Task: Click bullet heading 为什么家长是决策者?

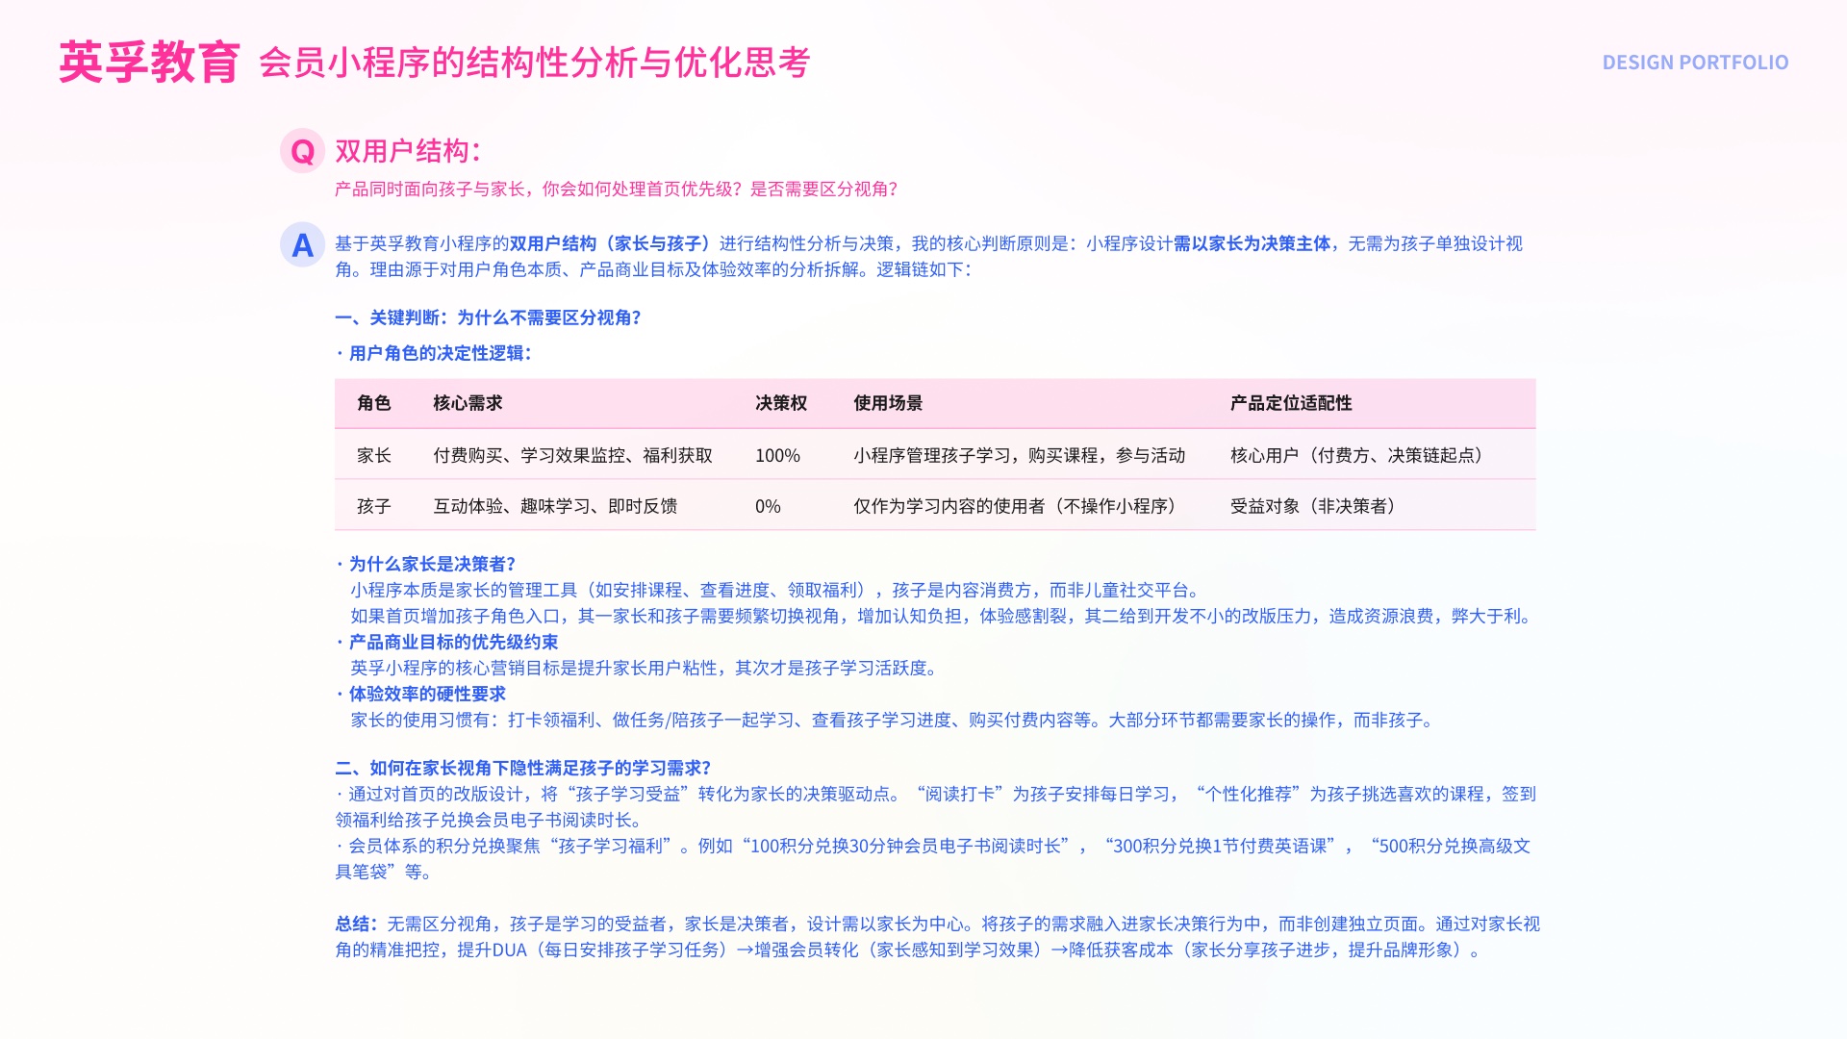Action: pos(425,564)
